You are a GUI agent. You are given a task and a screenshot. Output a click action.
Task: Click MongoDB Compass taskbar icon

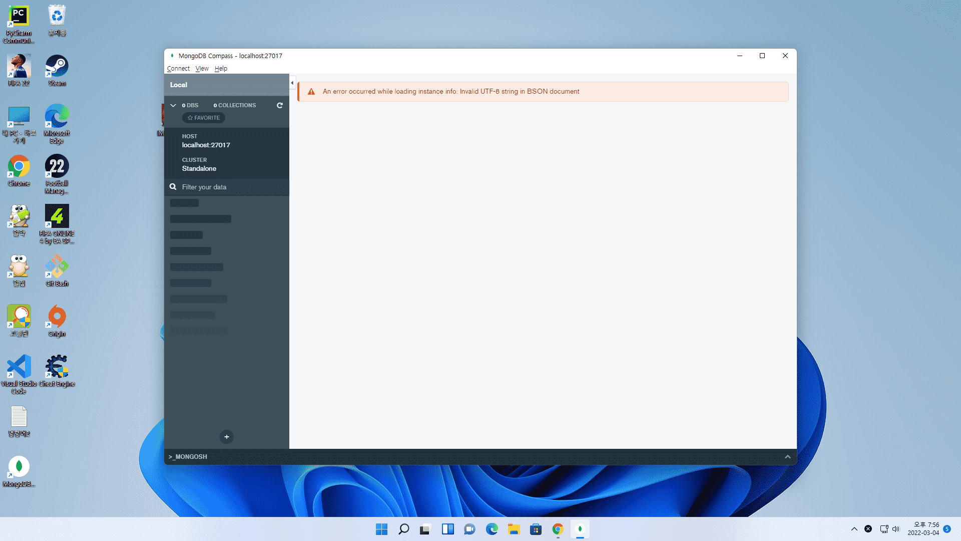coord(580,529)
